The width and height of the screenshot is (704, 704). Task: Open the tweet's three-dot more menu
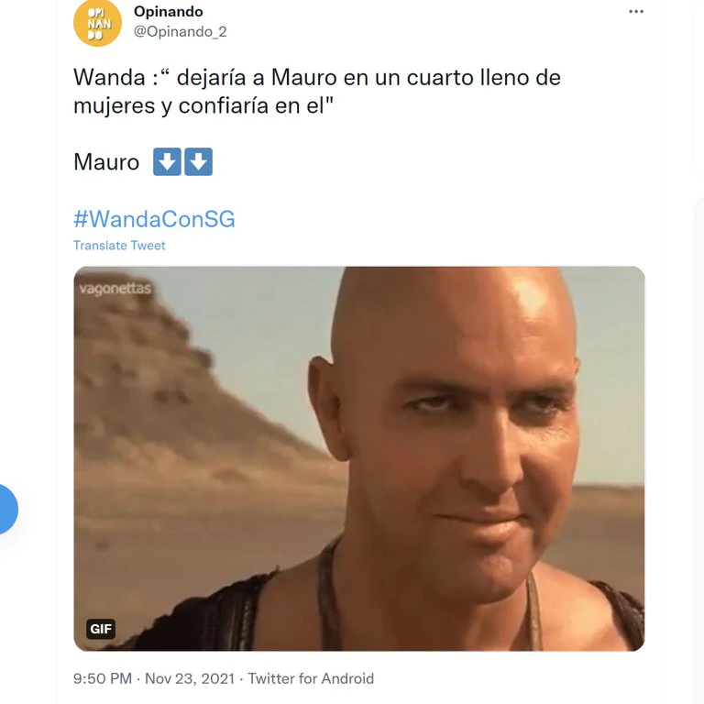click(636, 12)
